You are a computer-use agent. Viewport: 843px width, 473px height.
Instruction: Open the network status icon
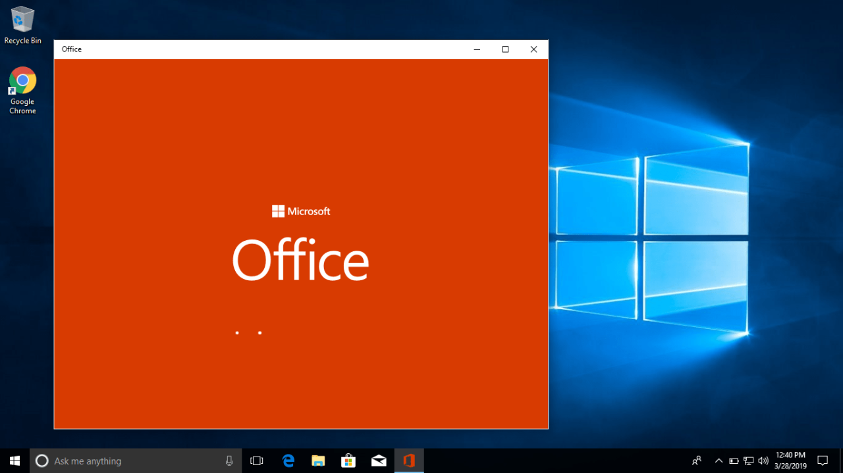[x=748, y=461]
